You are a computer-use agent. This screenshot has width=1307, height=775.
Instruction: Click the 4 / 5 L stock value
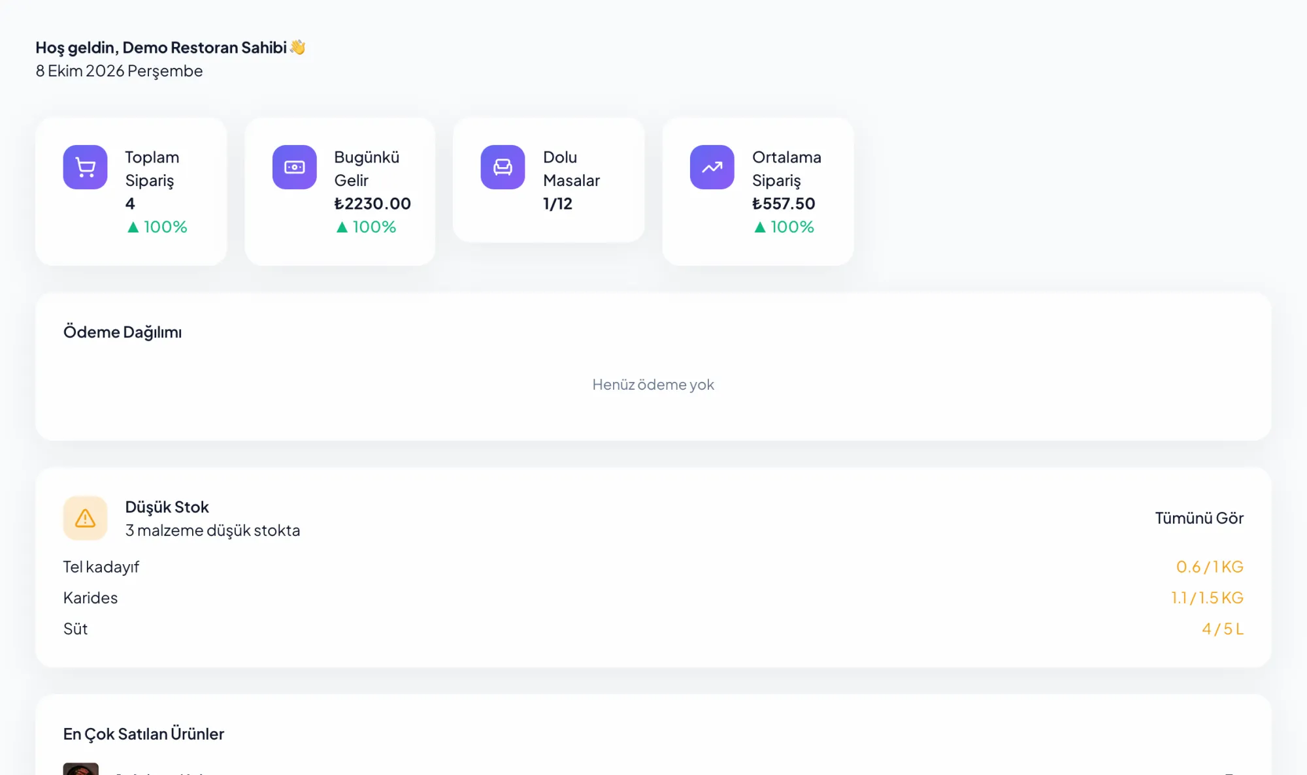[1223, 629]
